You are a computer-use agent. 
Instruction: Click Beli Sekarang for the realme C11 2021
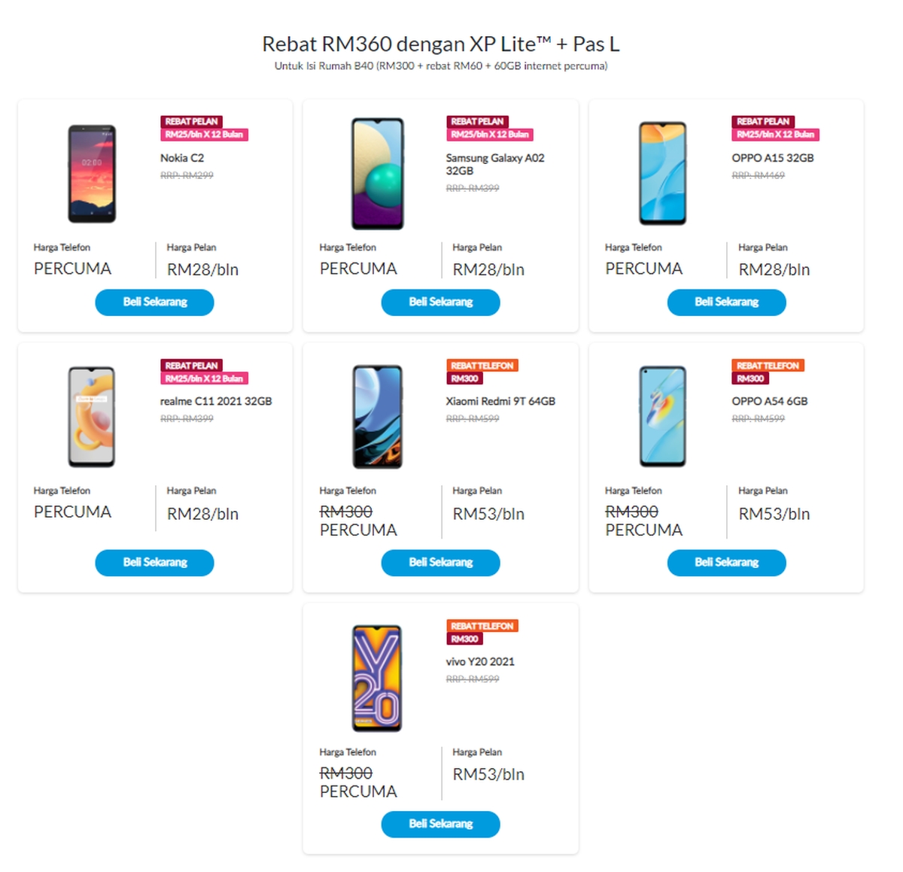point(154,563)
